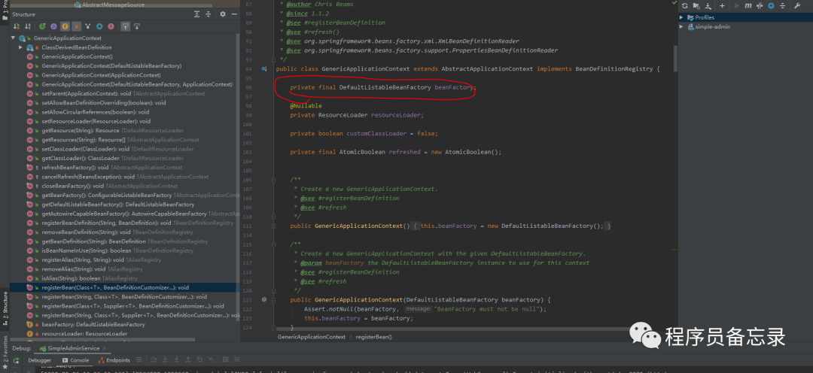Click Sort Alphabetically icon in Structure panel

(27, 26)
